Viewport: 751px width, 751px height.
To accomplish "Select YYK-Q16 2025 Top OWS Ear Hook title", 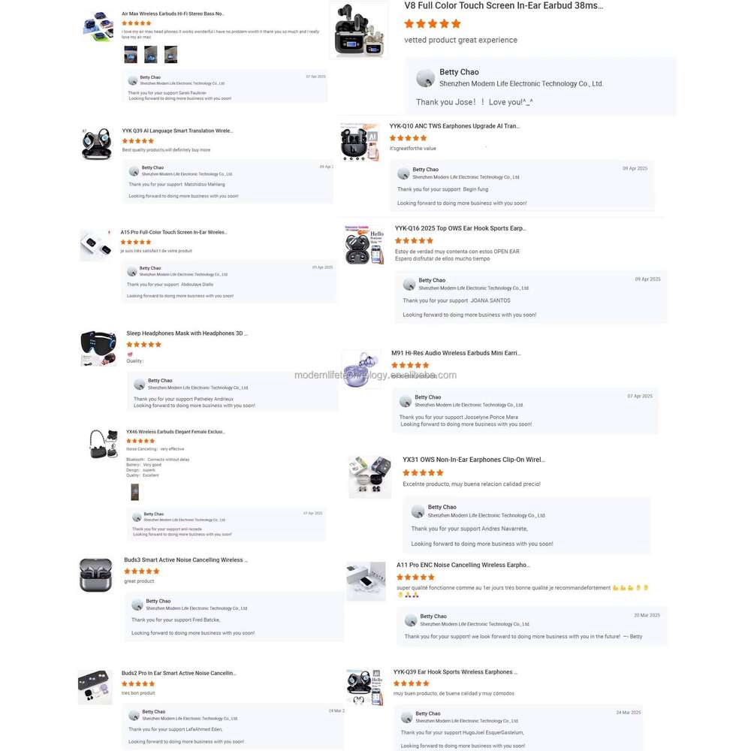I will point(460,228).
